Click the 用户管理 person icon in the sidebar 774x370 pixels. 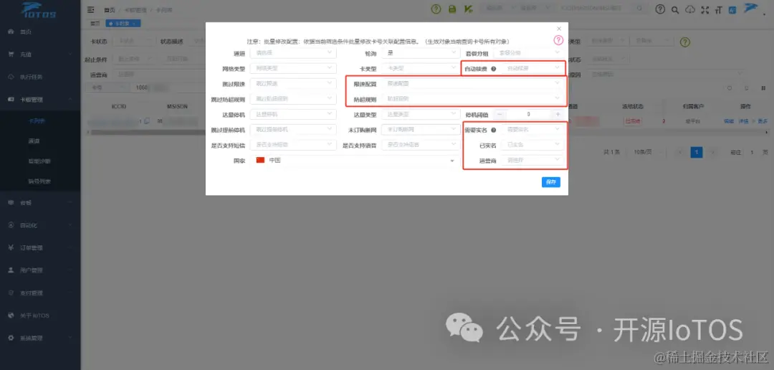[11, 270]
